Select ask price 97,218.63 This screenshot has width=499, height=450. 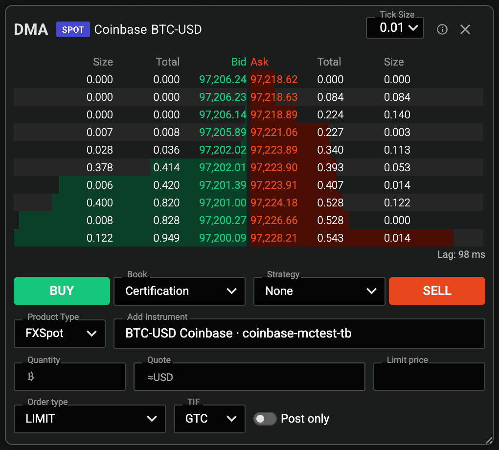274,97
